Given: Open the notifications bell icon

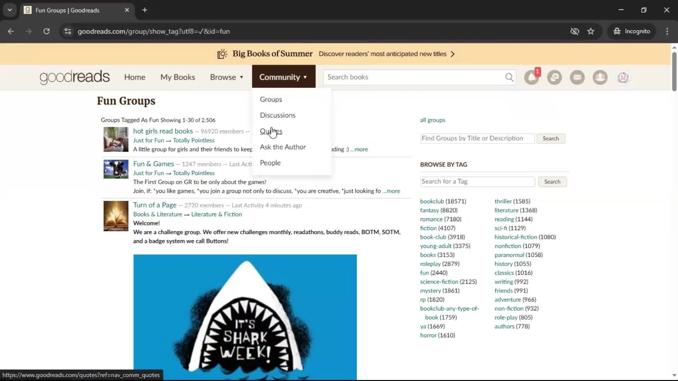Looking at the screenshot, I should tap(531, 77).
